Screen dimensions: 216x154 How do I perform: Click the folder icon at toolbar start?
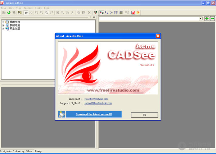tap(4, 13)
